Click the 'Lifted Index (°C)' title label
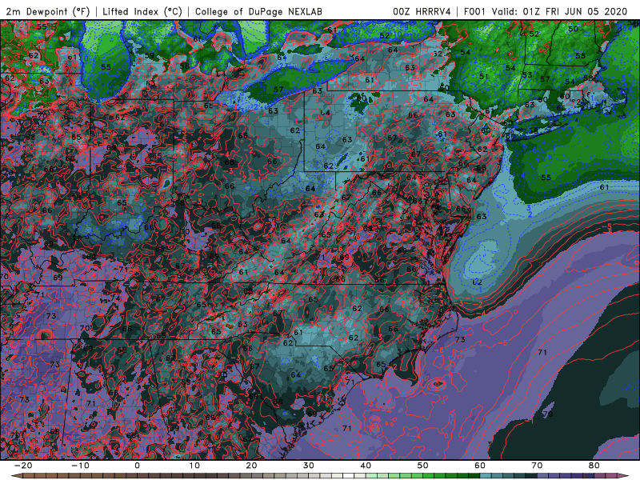 pos(142,11)
